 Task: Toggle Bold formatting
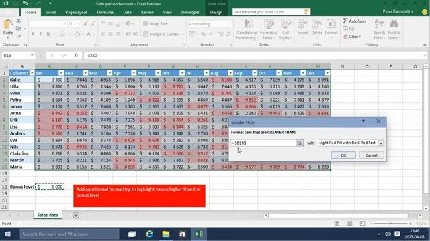click(34, 34)
